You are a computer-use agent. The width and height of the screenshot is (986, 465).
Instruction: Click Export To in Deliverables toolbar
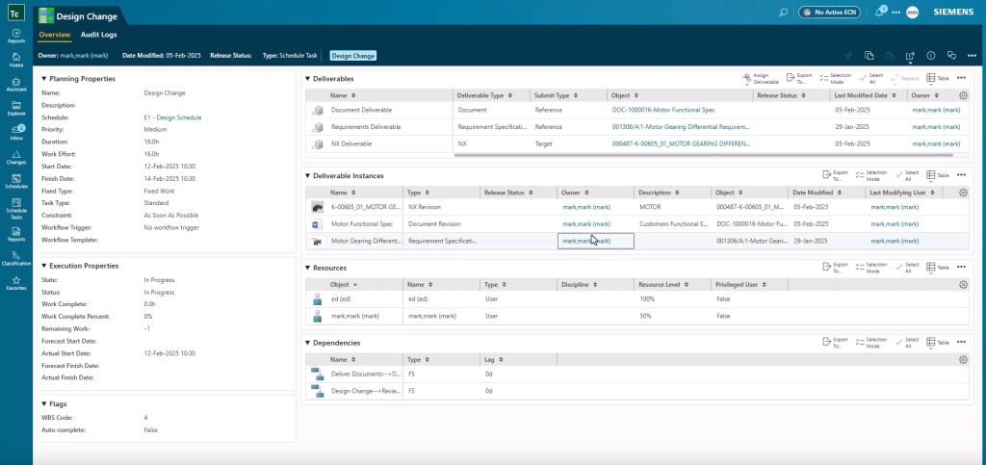[x=798, y=79]
